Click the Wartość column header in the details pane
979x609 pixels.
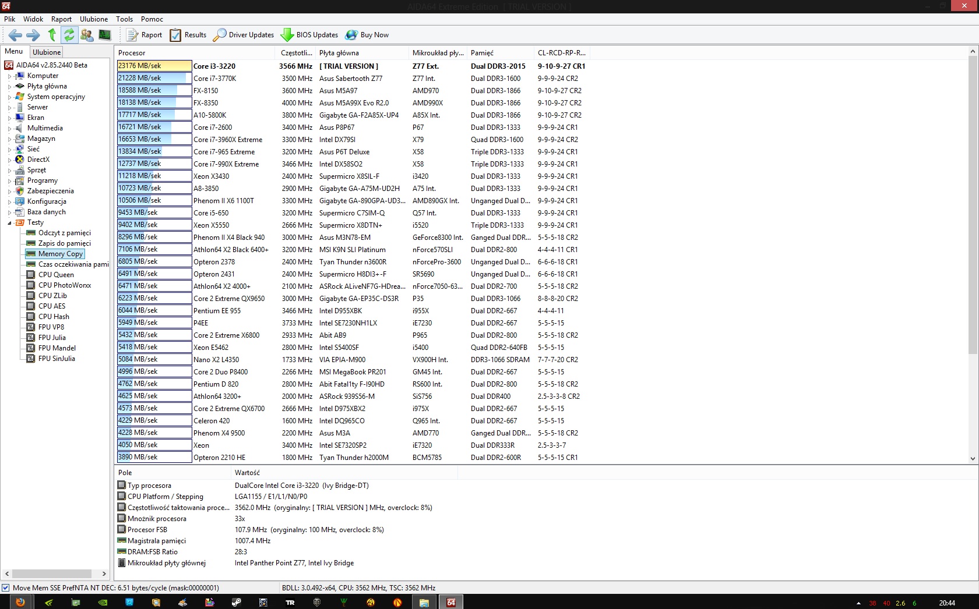(344, 473)
